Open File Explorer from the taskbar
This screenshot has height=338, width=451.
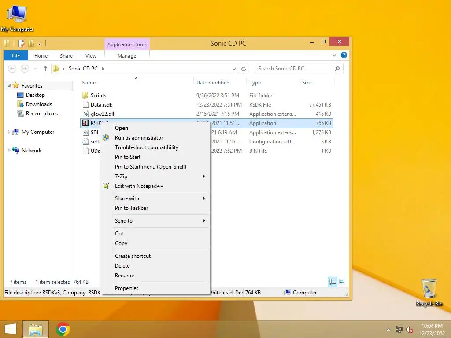[36, 329]
